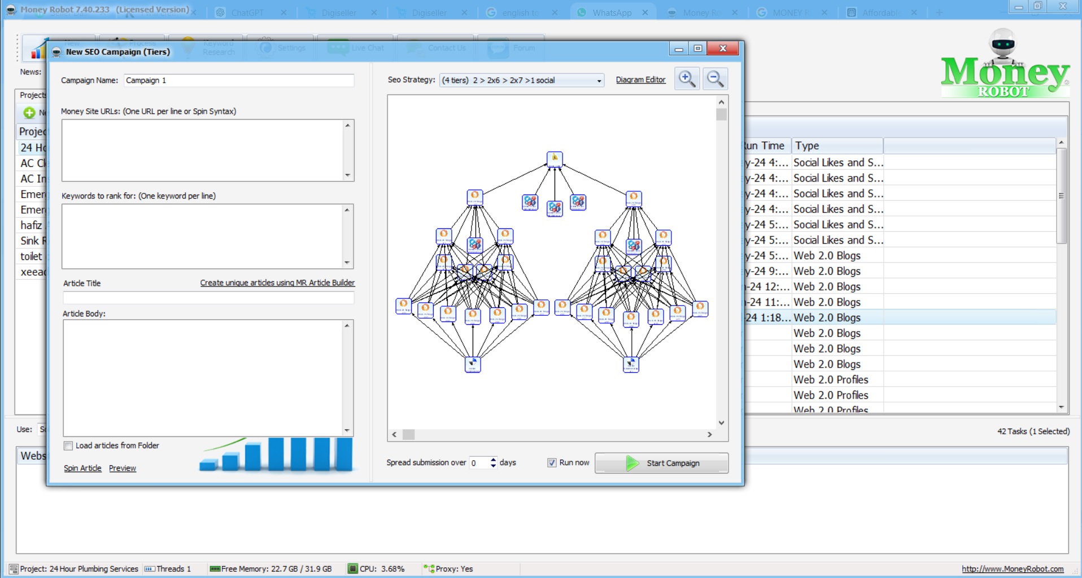The height and width of the screenshot is (578, 1082).
Task: Click the green Start Campaign play arrow
Action: [632, 463]
